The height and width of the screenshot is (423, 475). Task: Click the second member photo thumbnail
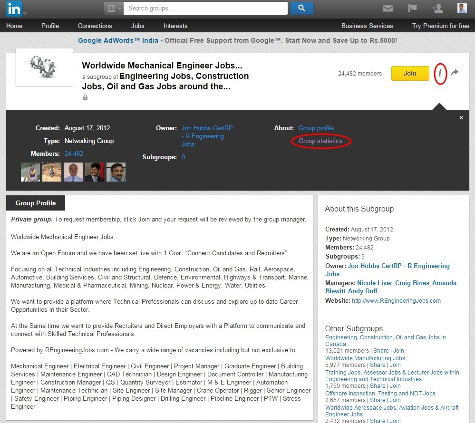[x=52, y=172]
